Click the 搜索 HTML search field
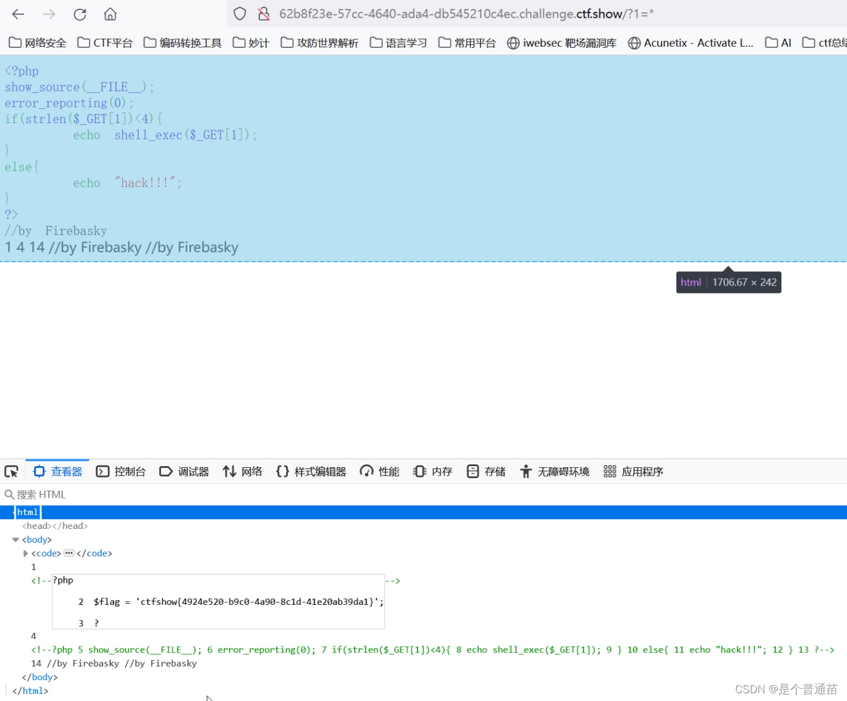The image size is (847, 701). point(423,495)
